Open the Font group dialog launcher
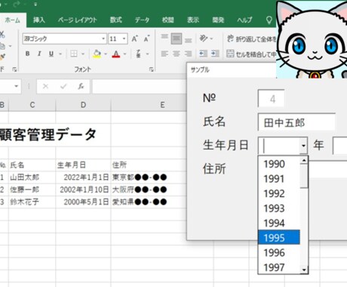 click(x=151, y=69)
